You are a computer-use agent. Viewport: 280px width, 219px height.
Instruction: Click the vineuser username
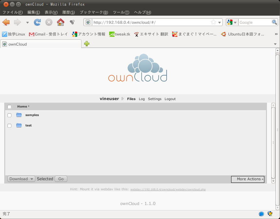point(109,99)
